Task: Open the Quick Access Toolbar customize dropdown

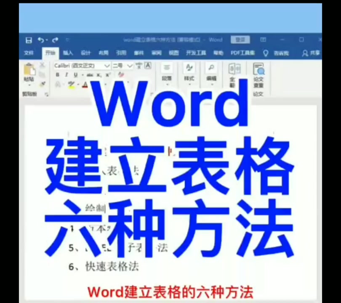Action: 67,40
